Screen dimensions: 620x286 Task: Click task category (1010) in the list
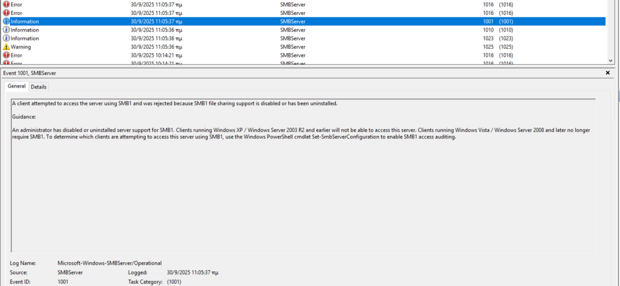coord(506,30)
